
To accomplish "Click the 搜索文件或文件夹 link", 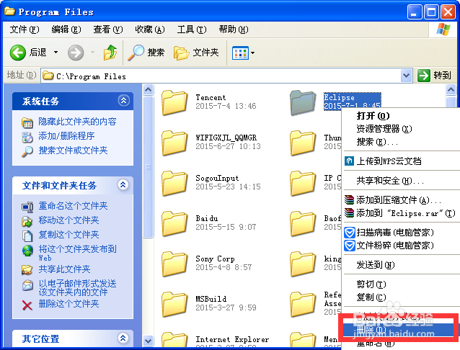I will (x=73, y=151).
